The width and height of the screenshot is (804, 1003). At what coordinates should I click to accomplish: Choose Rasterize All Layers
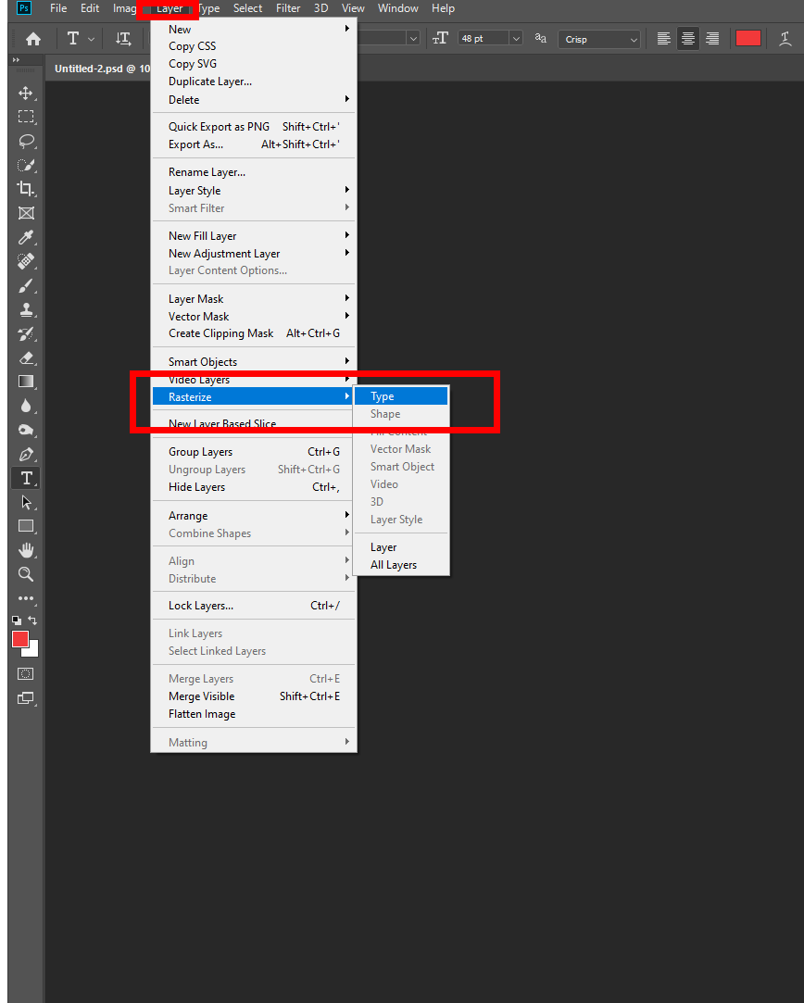pos(401,565)
